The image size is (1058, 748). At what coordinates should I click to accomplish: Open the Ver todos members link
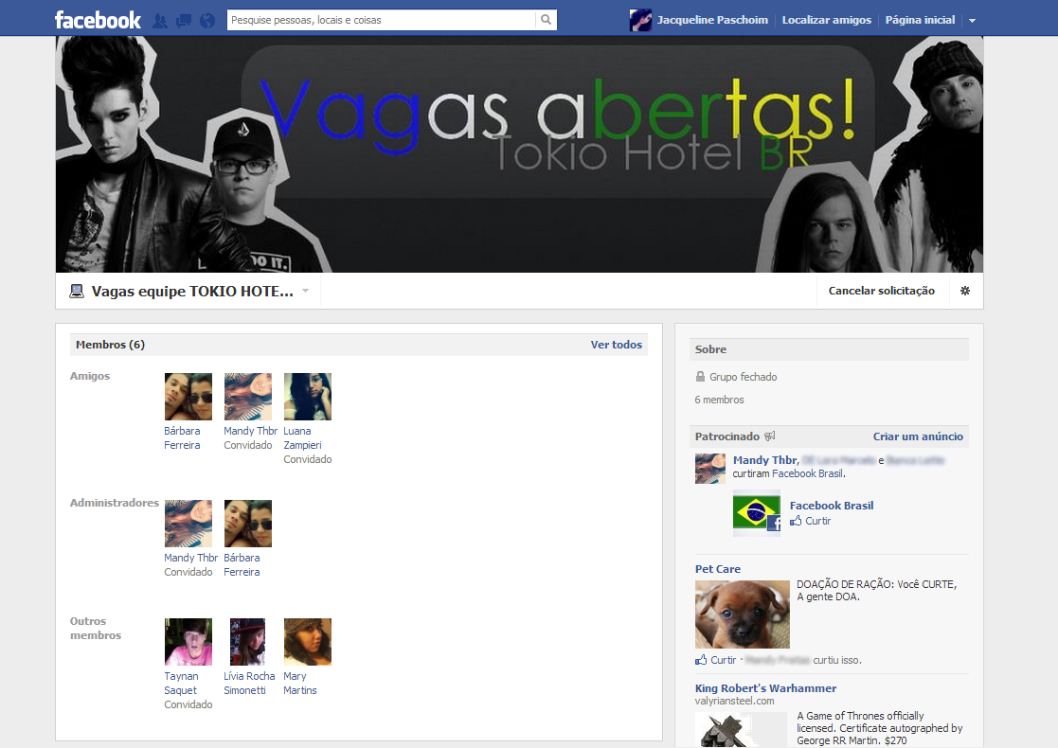(616, 345)
